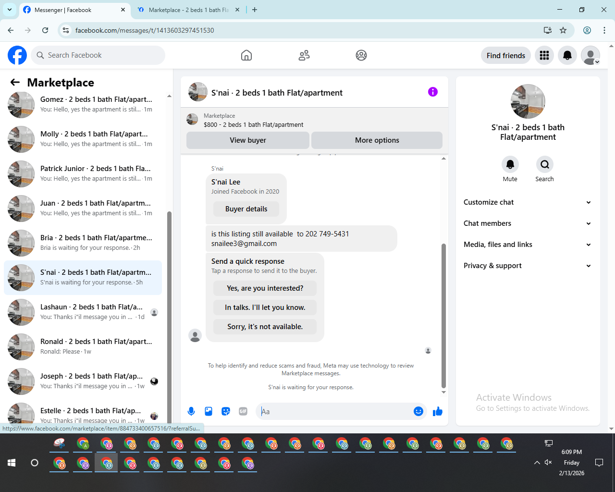Click the Cortana search circle on taskbar
Screen dimensions: 615x492
(35, 463)
